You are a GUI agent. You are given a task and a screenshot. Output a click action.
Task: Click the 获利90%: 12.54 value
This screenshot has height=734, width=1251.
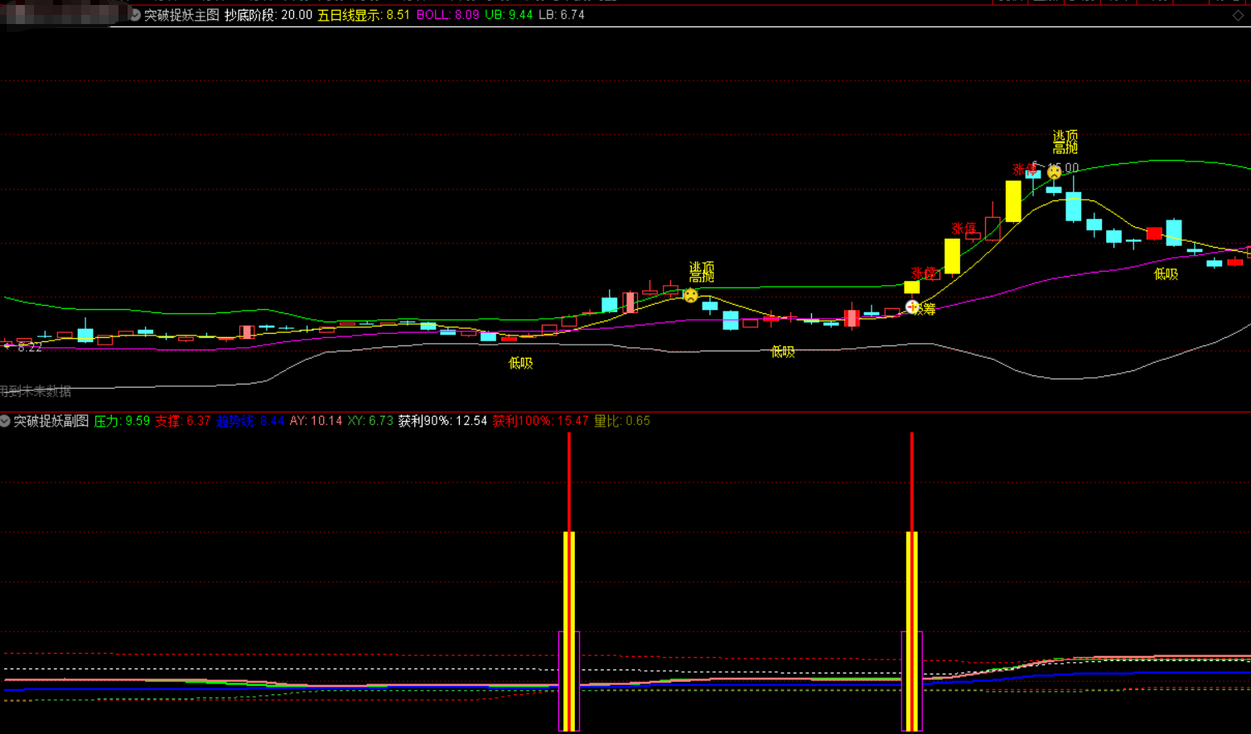pyautogui.click(x=442, y=421)
